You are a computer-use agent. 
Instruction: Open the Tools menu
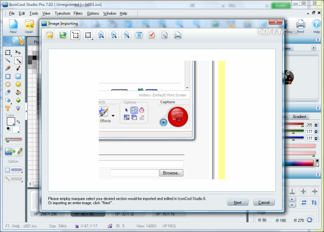click(x=34, y=14)
